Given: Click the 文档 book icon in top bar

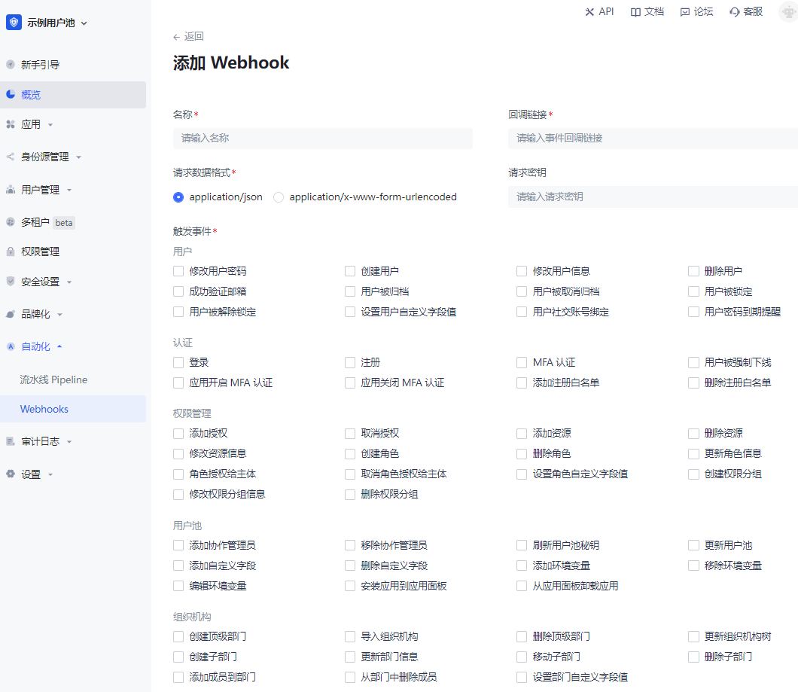Looking at the screenshot, I should (x=636, y=12).
